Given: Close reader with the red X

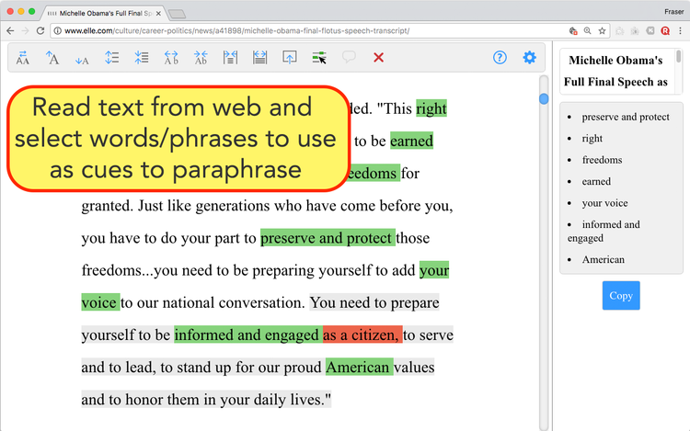Looking at the screenshot, I should coord(378,58).
